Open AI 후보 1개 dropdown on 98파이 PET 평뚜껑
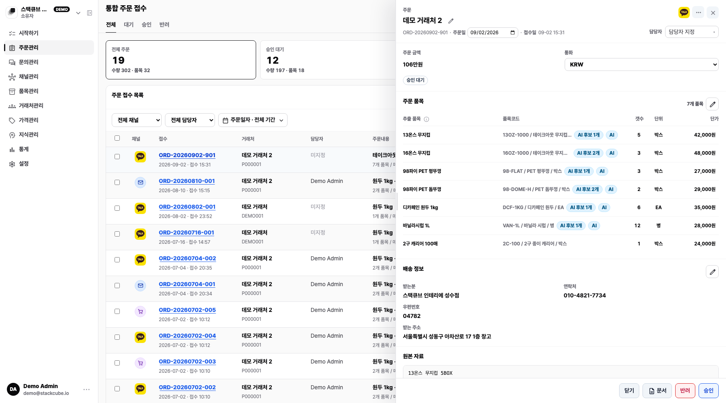The image size is (726, 403). click(x=579, y=171)
